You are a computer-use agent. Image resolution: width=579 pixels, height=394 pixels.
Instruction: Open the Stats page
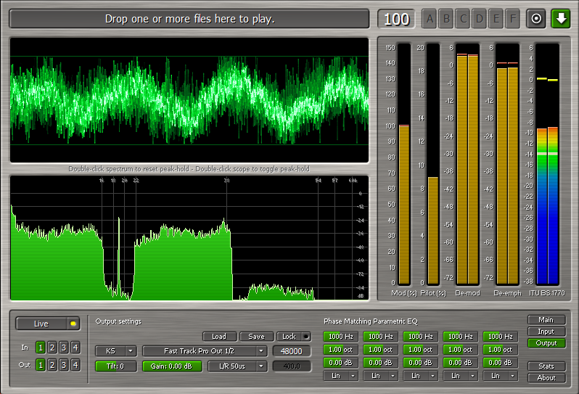[x=546, y=366]
